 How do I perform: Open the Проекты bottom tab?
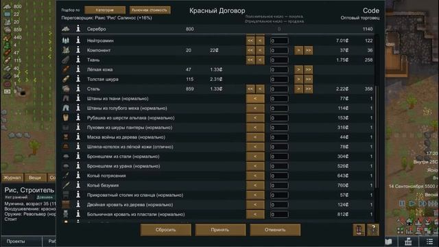click(x=21, y=241)
